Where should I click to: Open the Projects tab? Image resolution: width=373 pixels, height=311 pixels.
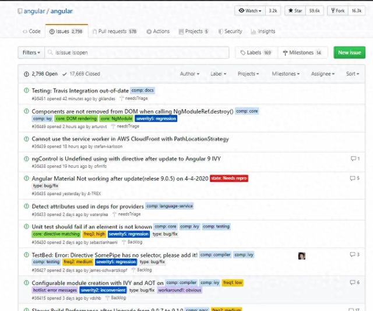(193, 31)
